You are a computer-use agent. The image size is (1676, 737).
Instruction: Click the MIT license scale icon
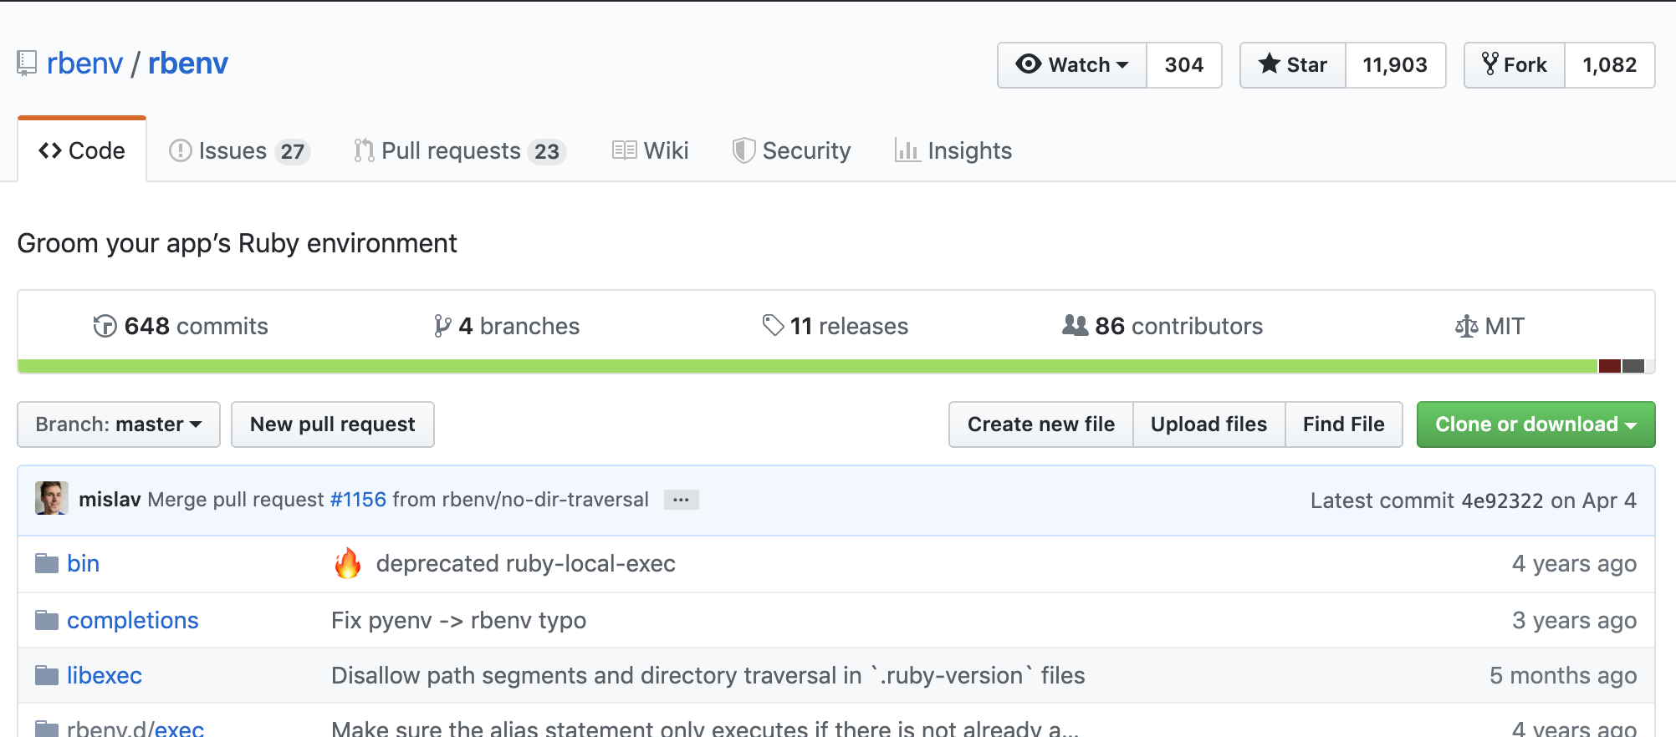[1466, 326]
